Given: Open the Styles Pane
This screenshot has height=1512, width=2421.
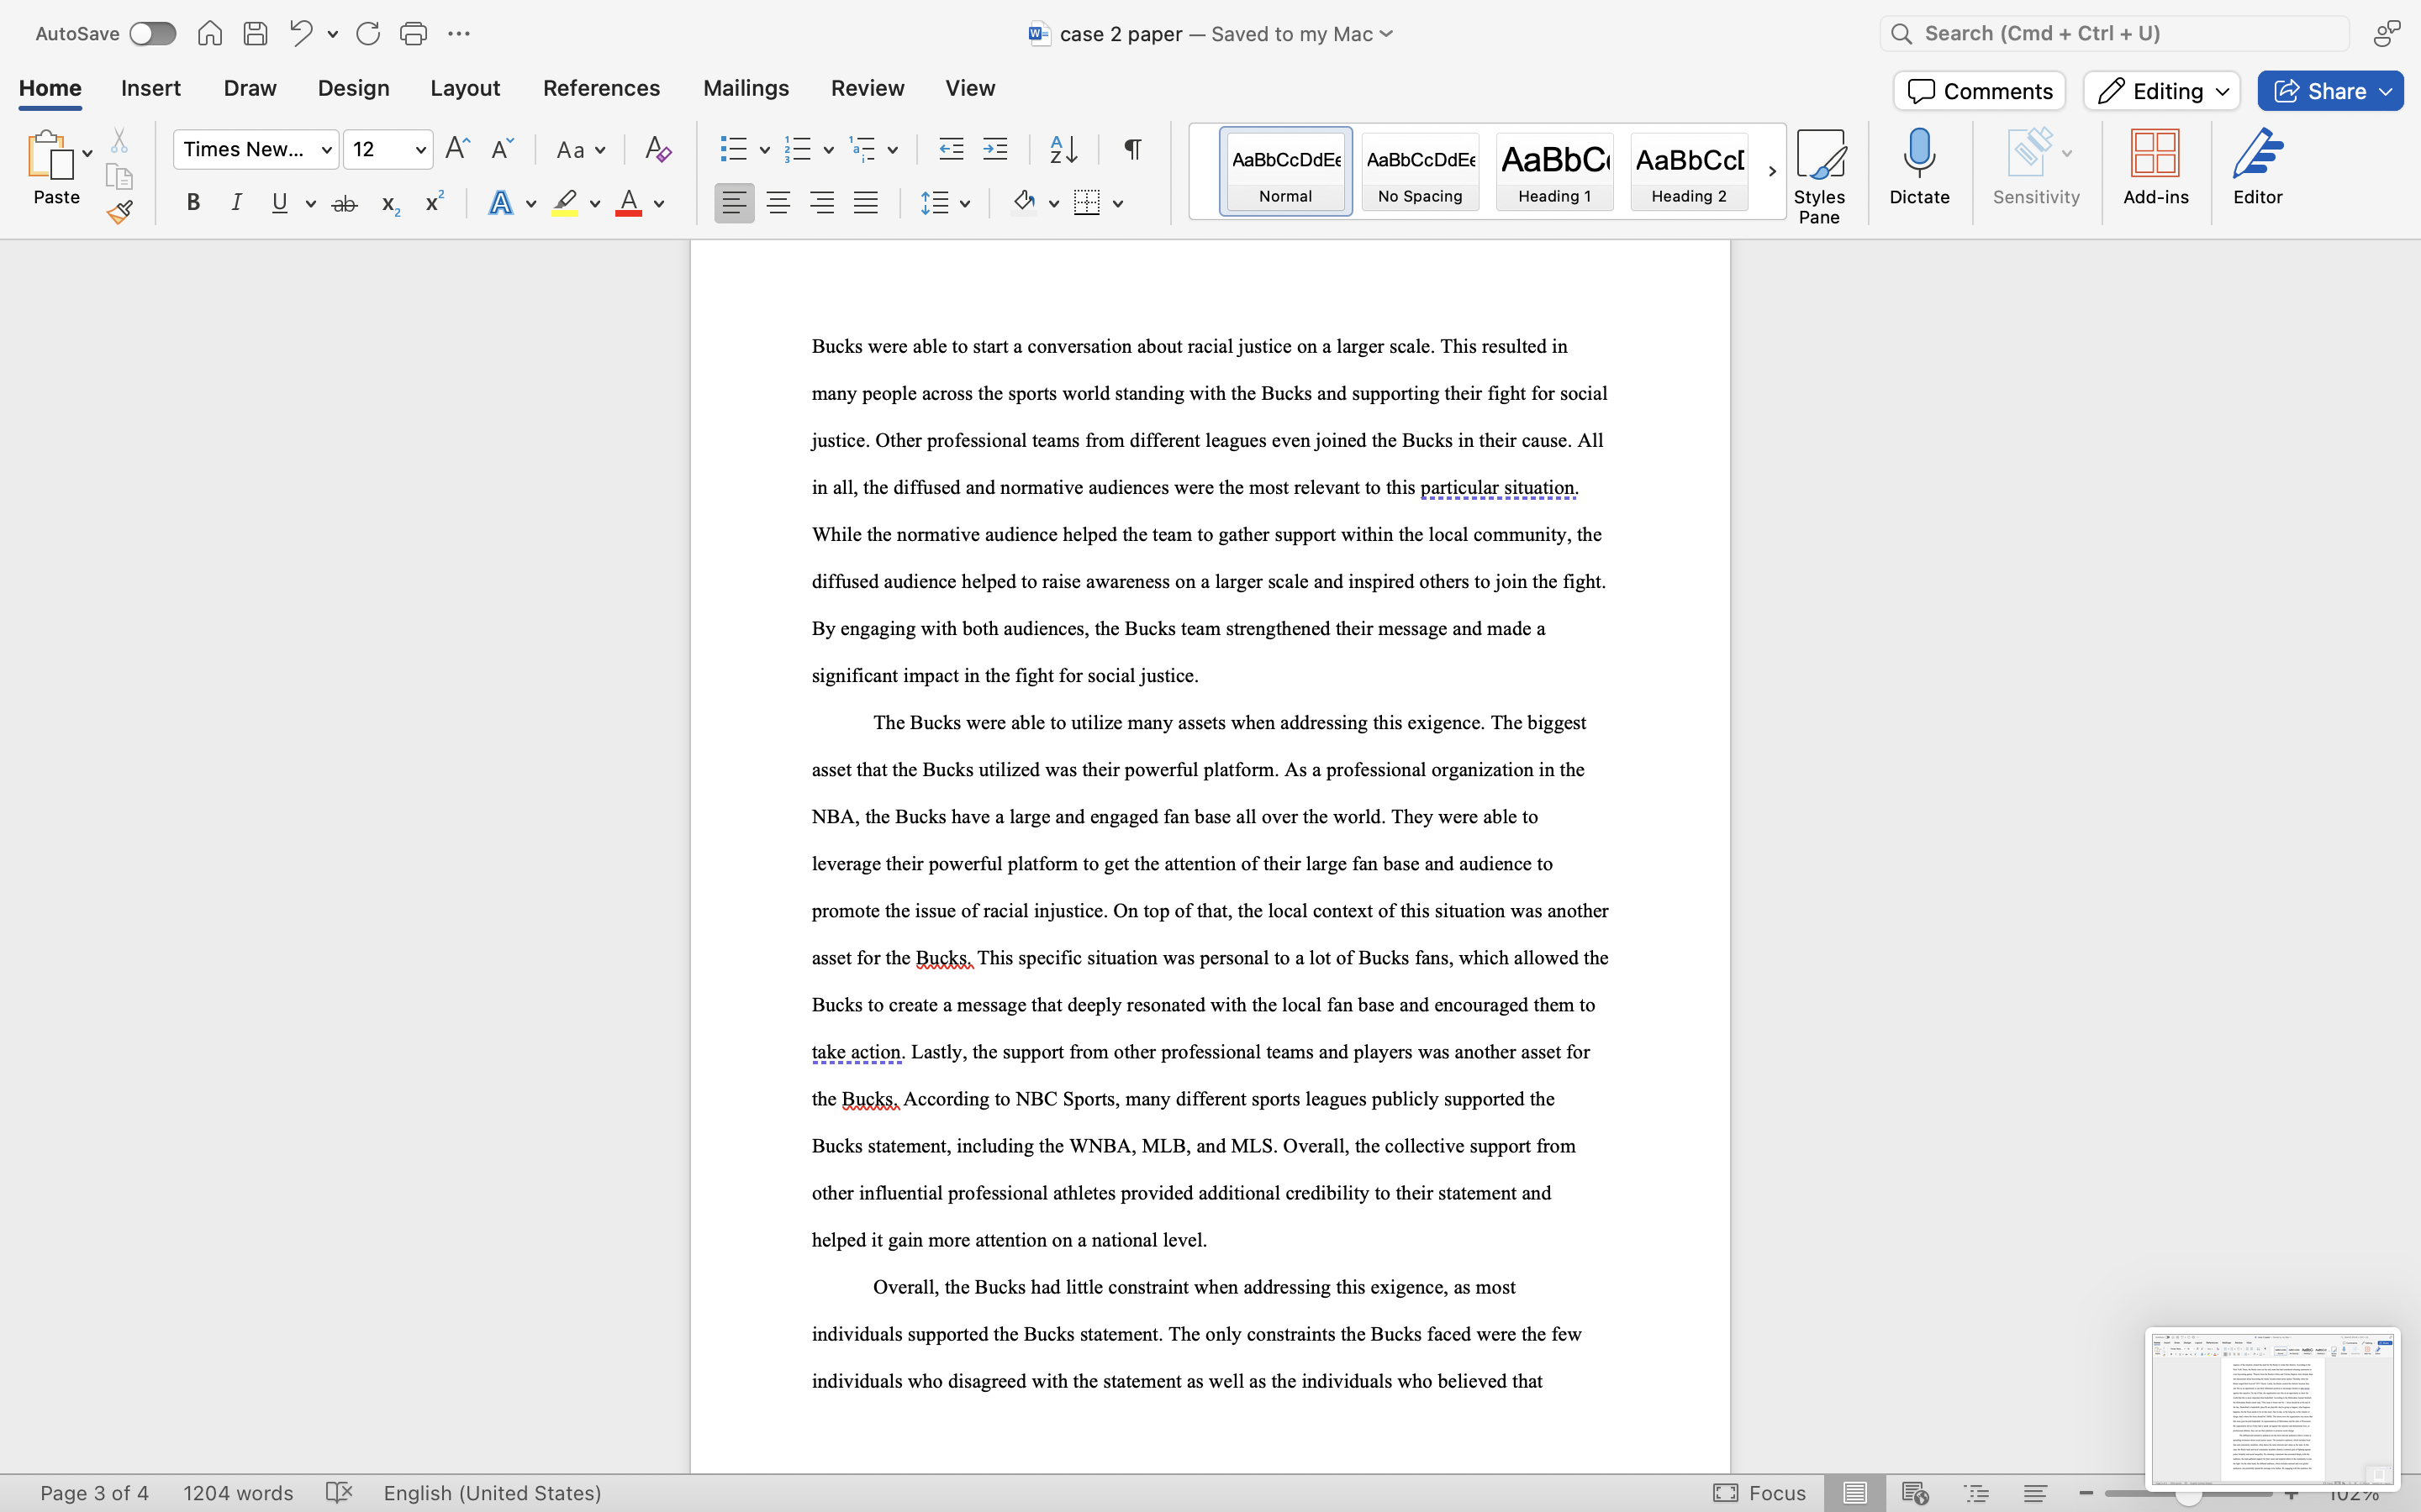Looking at the screenshot, I should point(1820,172).
